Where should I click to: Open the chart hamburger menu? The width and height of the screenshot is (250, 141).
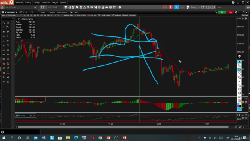coord(3,12)
